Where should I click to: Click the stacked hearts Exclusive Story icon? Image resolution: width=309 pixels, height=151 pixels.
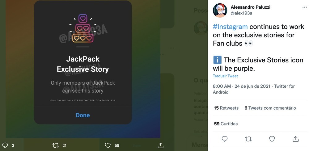(x=83, y=29)
